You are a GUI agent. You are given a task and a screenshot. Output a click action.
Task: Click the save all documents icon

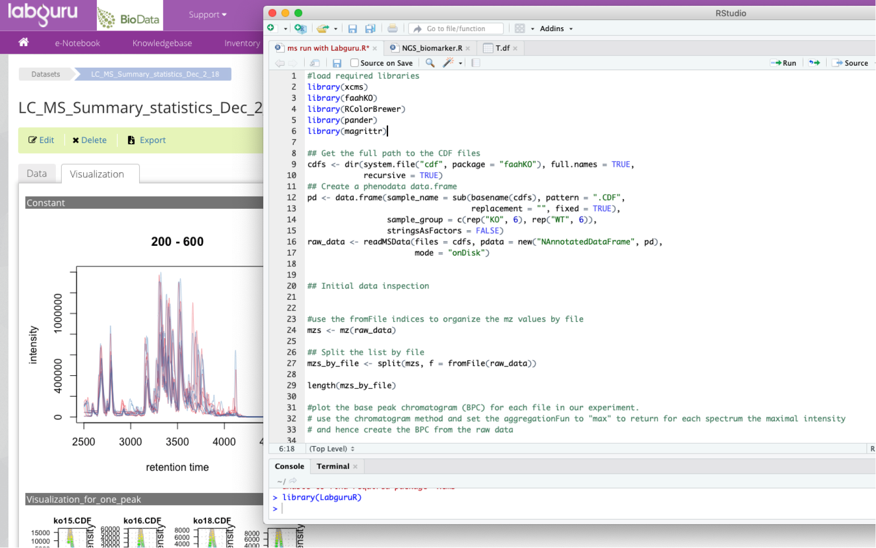click(x=370, y=29)
